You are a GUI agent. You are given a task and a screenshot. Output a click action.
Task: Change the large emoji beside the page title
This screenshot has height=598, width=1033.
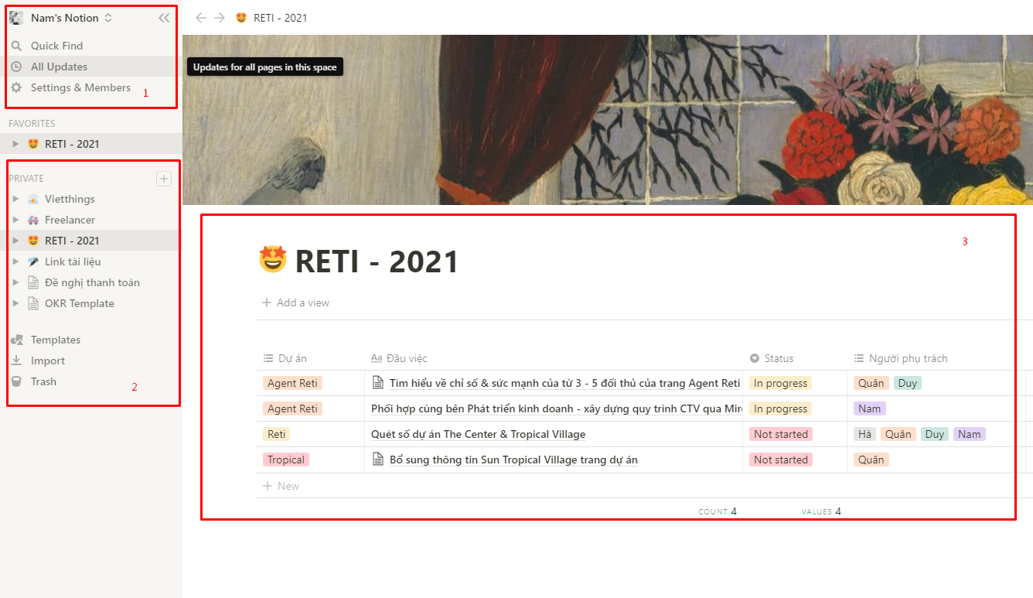tap(272, 259)
